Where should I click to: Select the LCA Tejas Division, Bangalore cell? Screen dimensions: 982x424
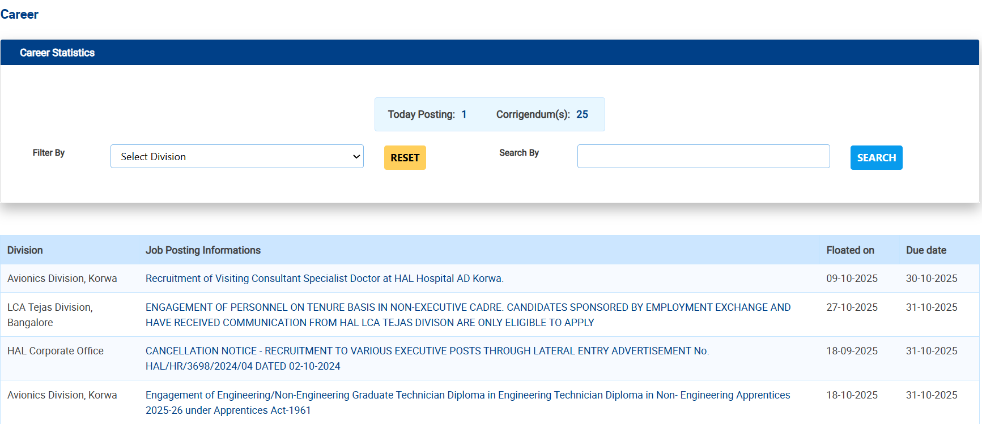tap(50, 315)
